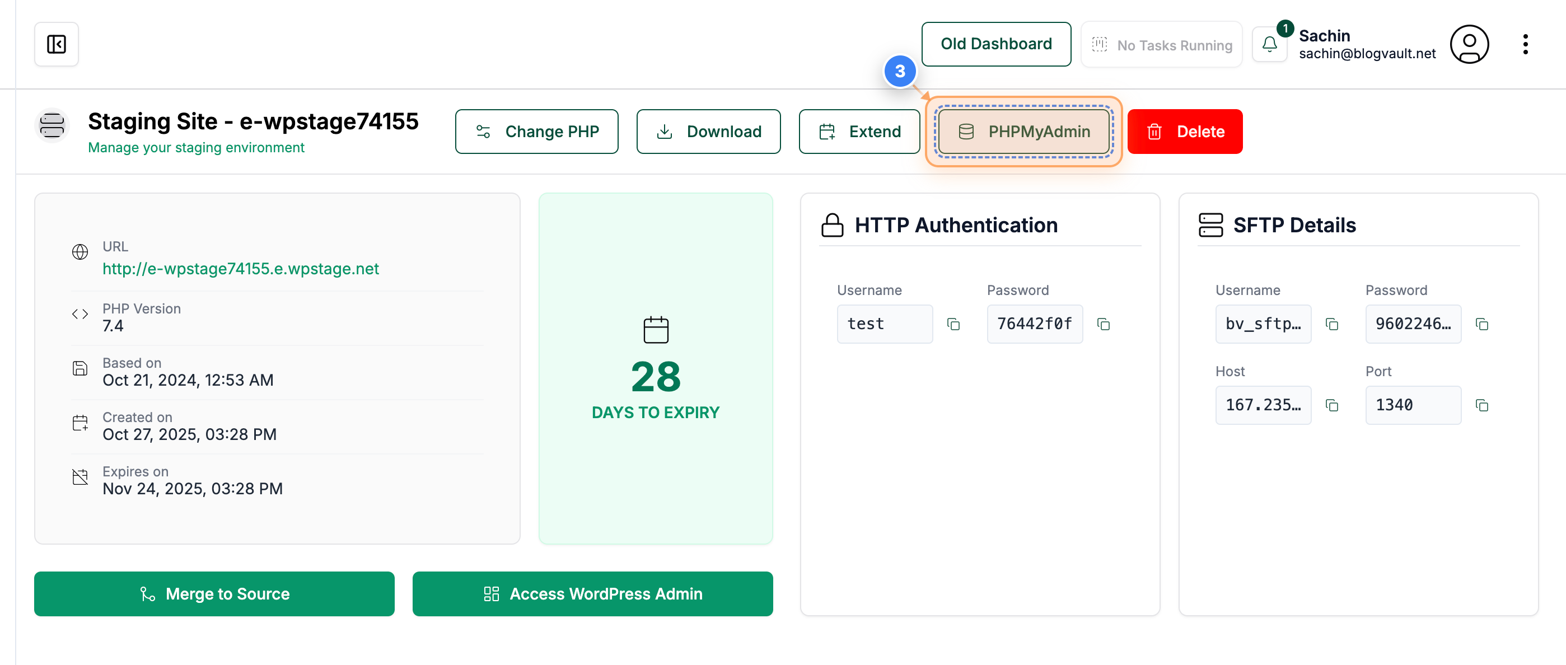Copy the HTTP Authentication password

pyautogui.click(x=1105, y=324)
